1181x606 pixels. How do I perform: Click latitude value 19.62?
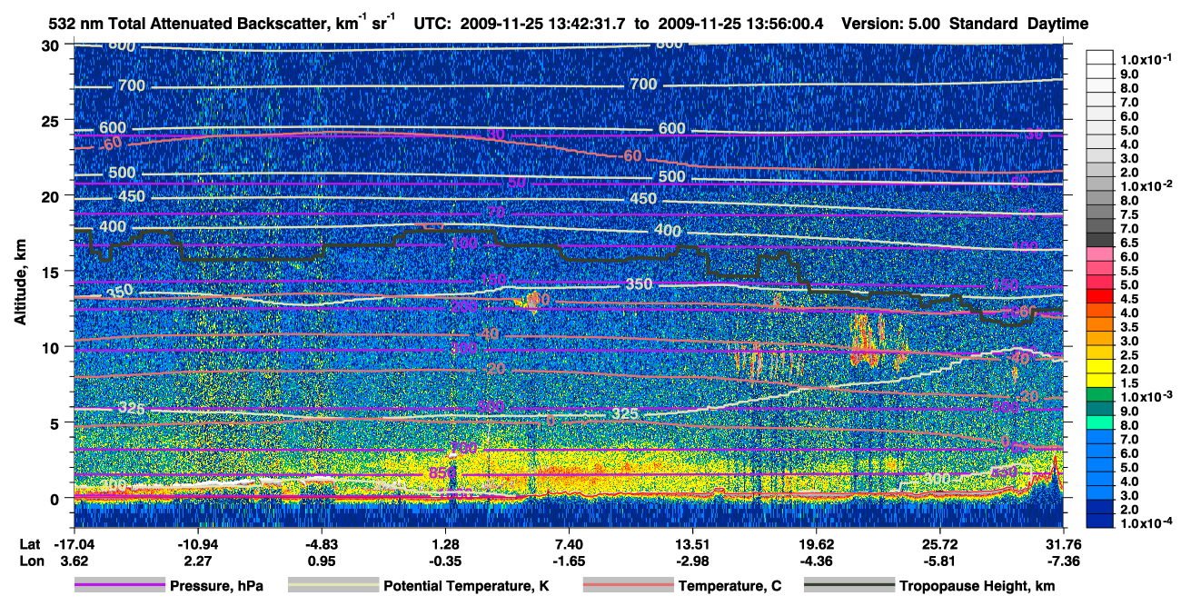coord(817,544)
